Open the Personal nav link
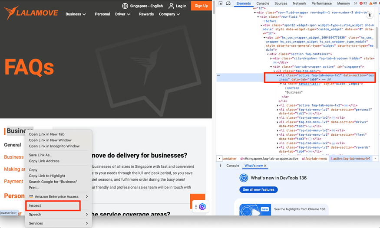This screenshot has width=380, height=228. coord(102,14)
